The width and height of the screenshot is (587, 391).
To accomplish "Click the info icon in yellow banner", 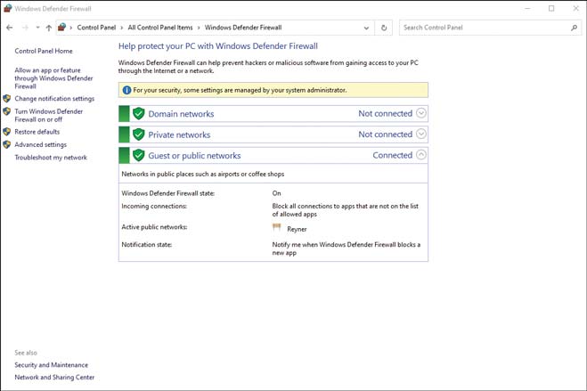I will click(126, 90).
